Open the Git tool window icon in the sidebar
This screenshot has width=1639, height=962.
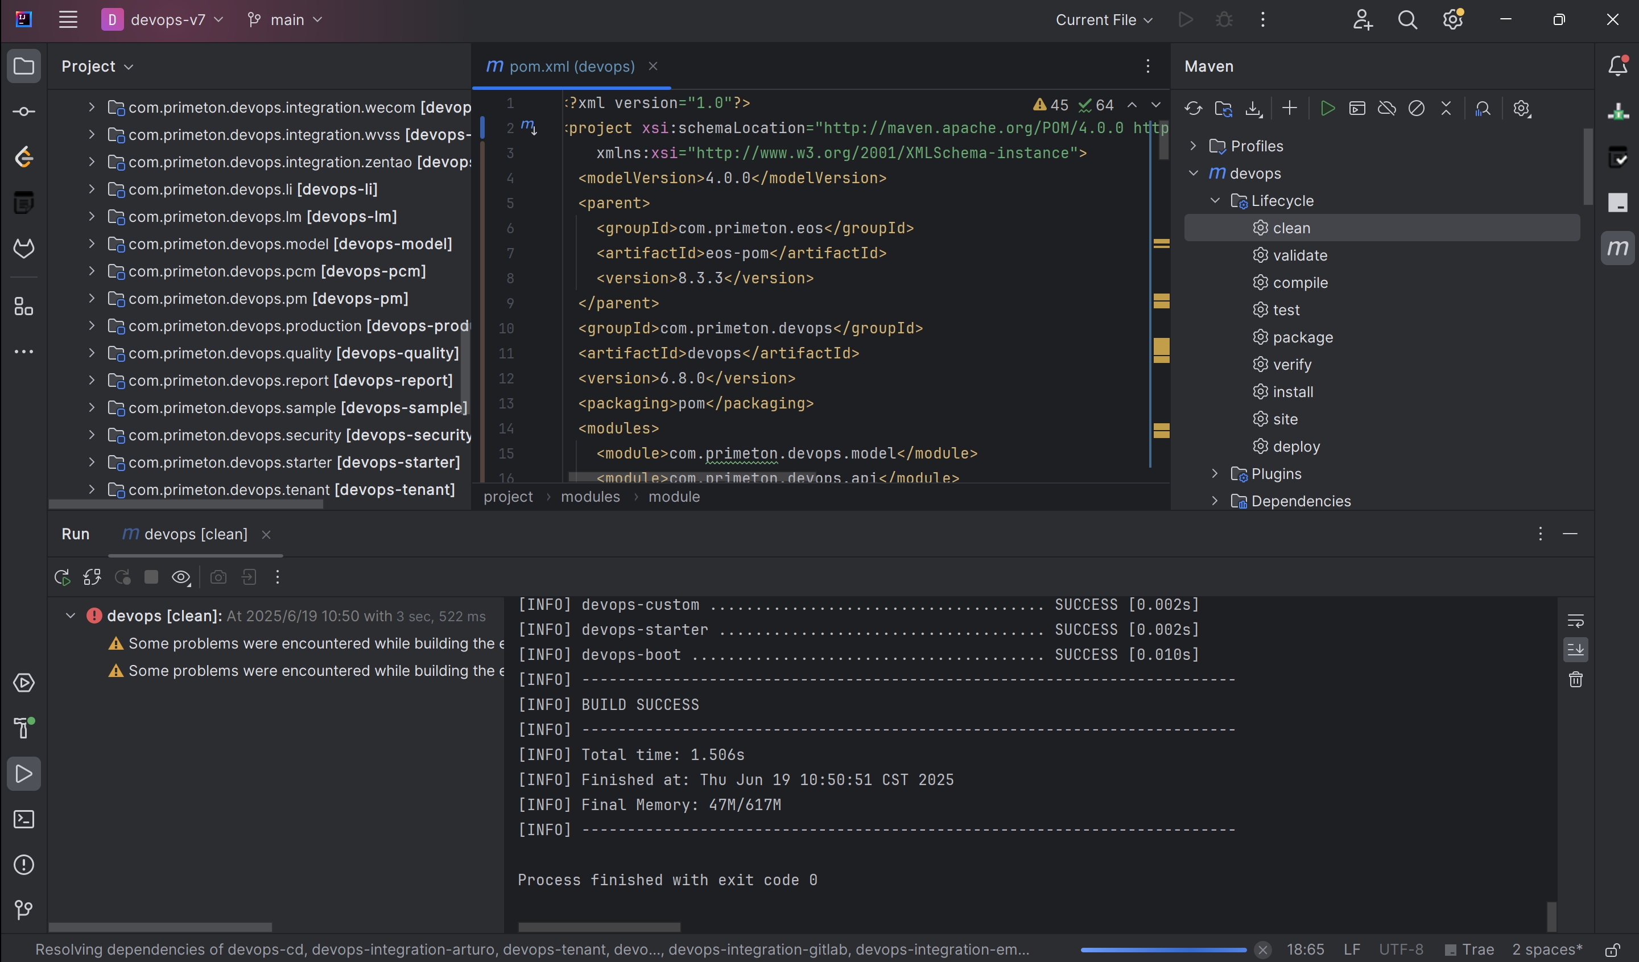point(24,909)
